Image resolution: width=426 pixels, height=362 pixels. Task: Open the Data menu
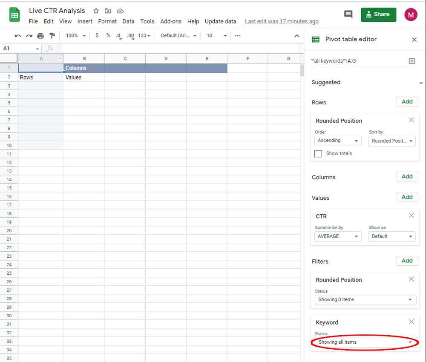click(128, 21)
